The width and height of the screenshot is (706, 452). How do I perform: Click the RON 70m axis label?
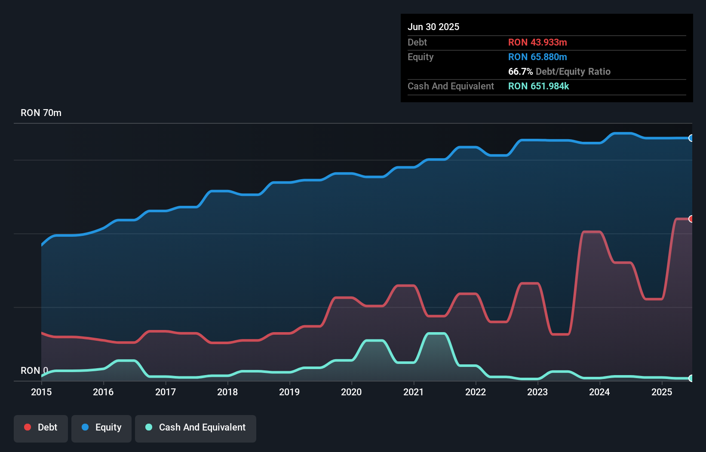click(x=41, y=113)
